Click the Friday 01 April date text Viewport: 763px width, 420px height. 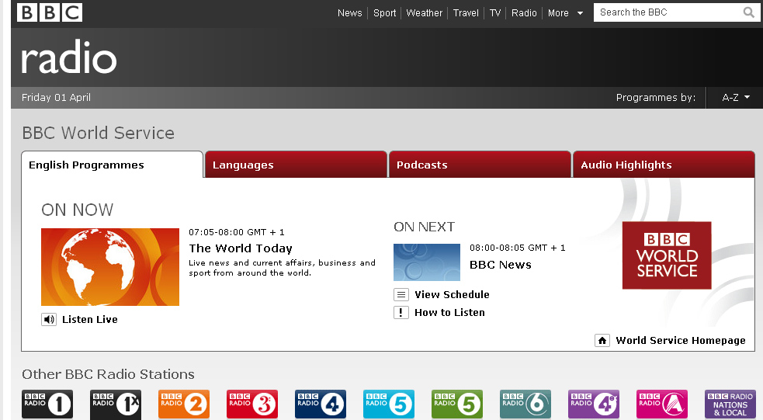click(56, 97)
